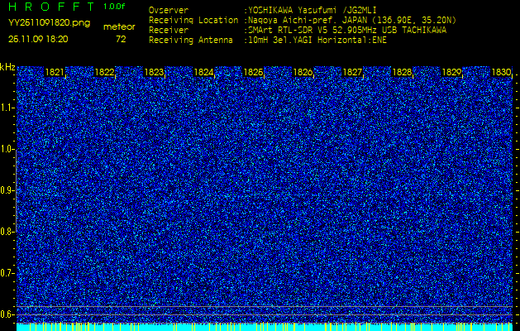Click time marker 1825
The width and height of the screenshot is (520, 331).
click(253, 72)
